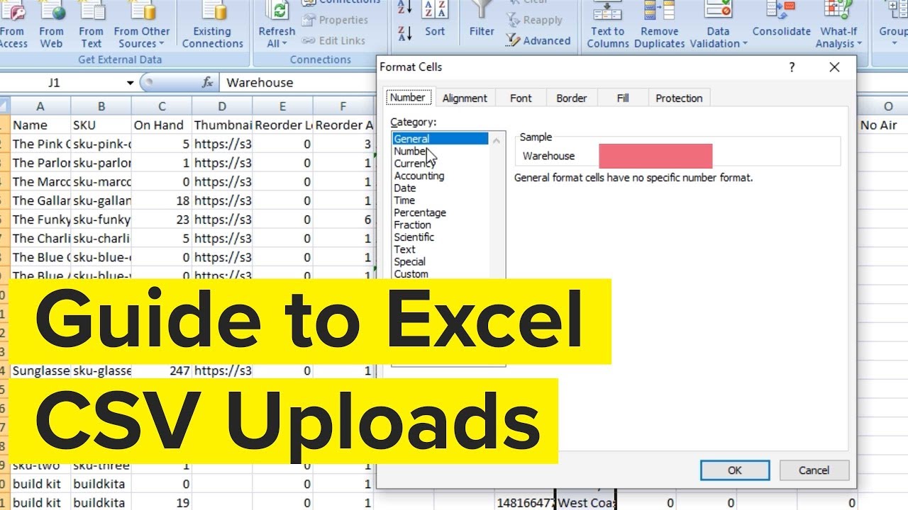Click the insert function fx icon

tap(207, 83)
